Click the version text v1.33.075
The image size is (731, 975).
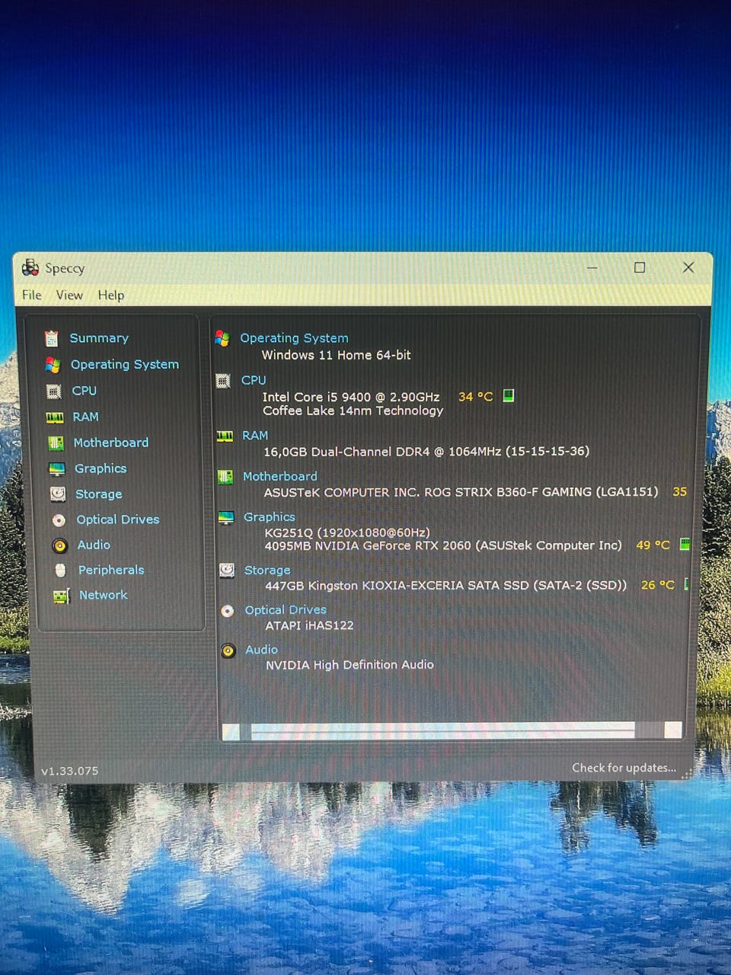tap(70, 771)
